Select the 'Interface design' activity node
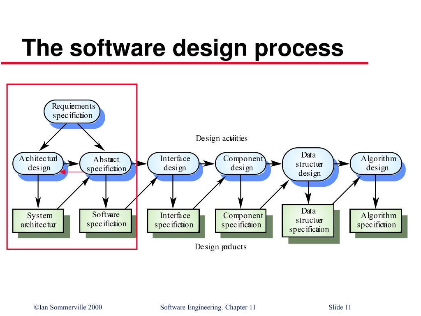Screen dimensions: 421x316 173,163
